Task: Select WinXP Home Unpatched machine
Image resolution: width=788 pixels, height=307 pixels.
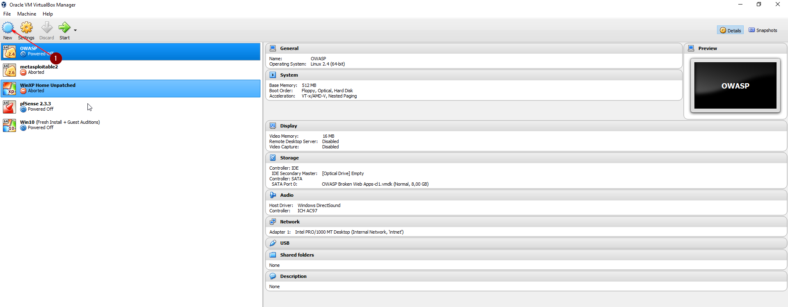Action: pos(131,89)
